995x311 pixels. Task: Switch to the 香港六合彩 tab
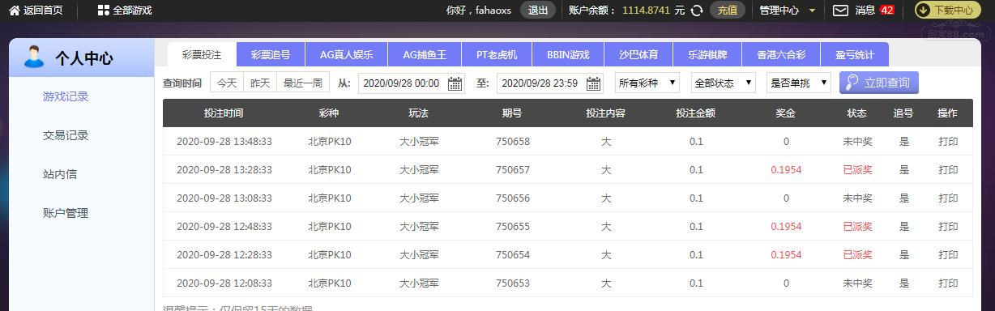776,55
